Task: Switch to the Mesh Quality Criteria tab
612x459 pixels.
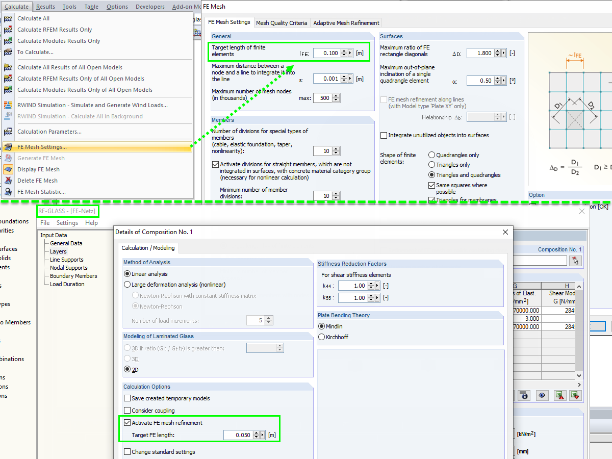Action: (x=281, y=22)
